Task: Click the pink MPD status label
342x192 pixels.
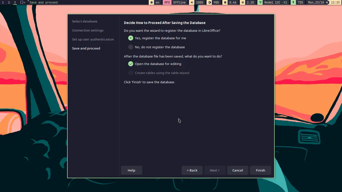Action: [x=167, y=2]
